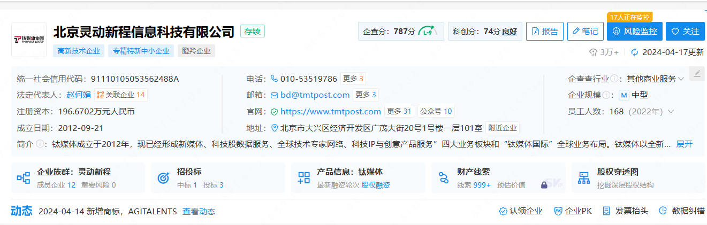Show more phone numbers 更多 3
707x225 pixels.
coord(353,79)
